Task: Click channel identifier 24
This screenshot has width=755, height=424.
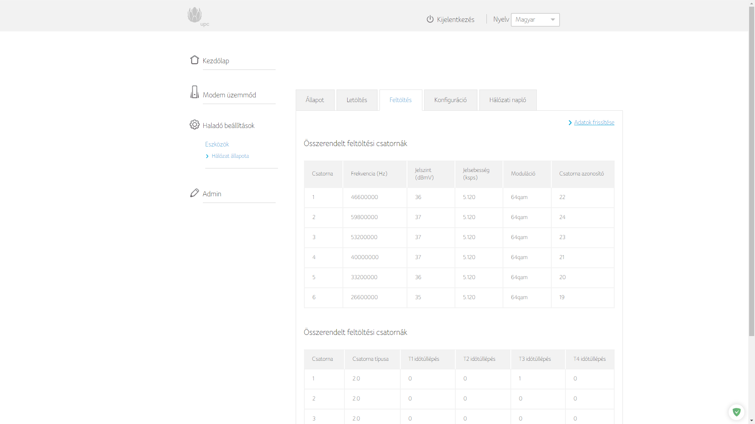Action: tap(562, 217)
